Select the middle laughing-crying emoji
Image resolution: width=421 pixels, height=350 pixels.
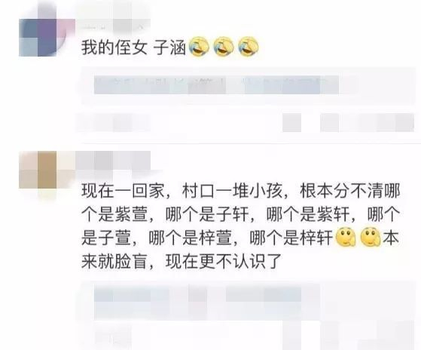tap(224, 47)
